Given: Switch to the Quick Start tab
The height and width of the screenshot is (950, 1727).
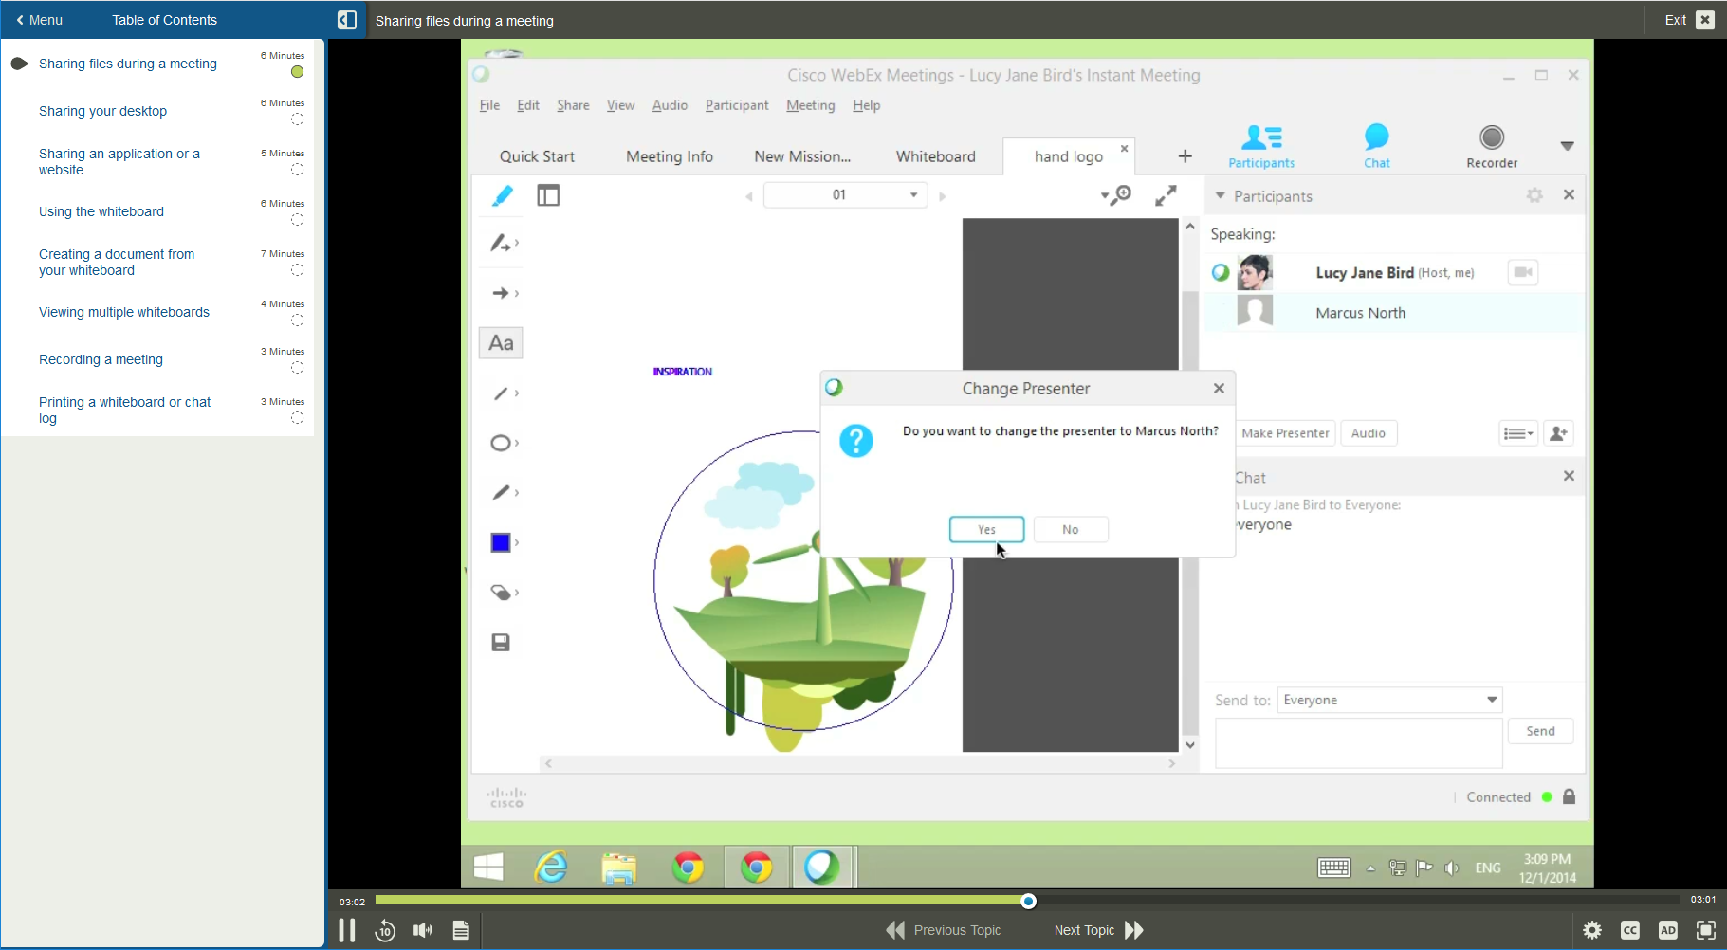Looking at the screenshot, I should point(537,155).
